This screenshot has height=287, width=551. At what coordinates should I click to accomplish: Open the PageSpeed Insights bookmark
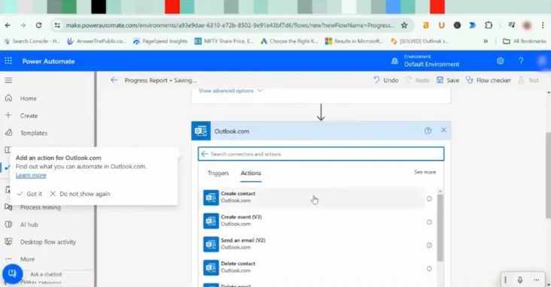[x=160, y=41]
